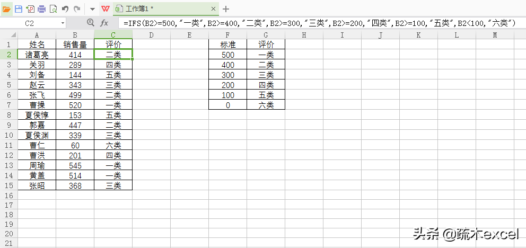Click cell 张昭
This screenshot has width=526, height=248.
[x=37, y=185]
